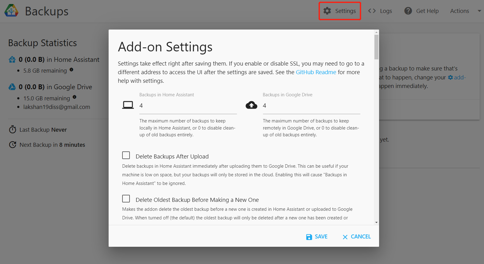Click the "15.0 GB remaining" text

(x=47, y=98)
